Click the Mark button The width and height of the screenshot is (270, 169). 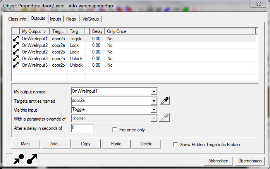coord(26,144)
